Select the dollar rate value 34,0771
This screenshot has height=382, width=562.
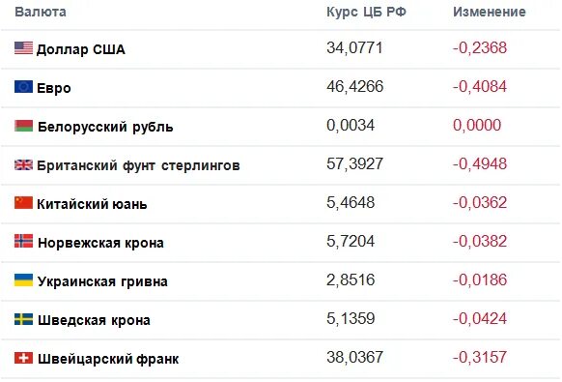click(354, 47)
